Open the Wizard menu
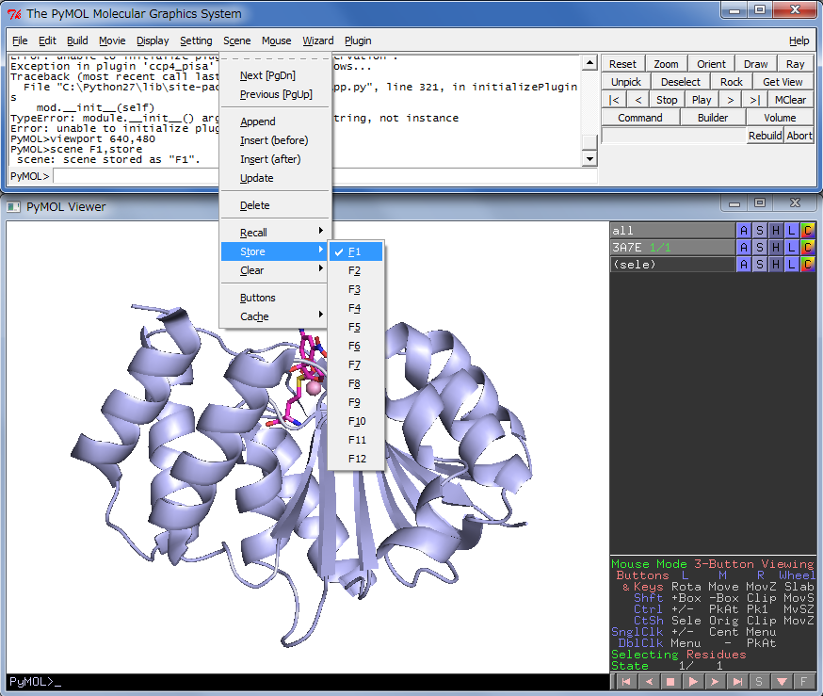The image size is (823, 696). click(317, 40)
